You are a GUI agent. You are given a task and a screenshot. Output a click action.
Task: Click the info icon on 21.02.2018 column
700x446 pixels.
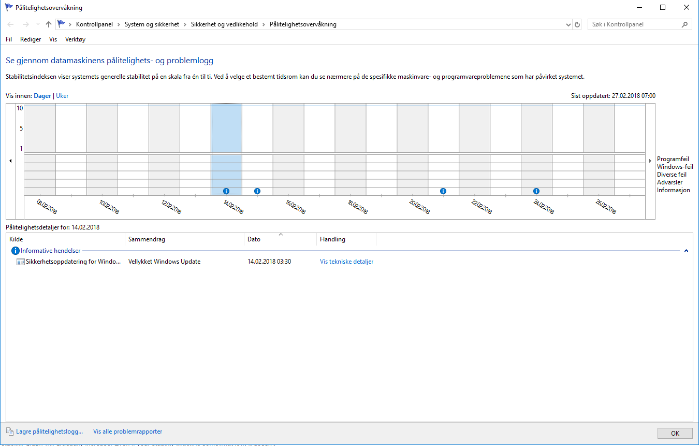pyautogui.click(x=443, y=191)
